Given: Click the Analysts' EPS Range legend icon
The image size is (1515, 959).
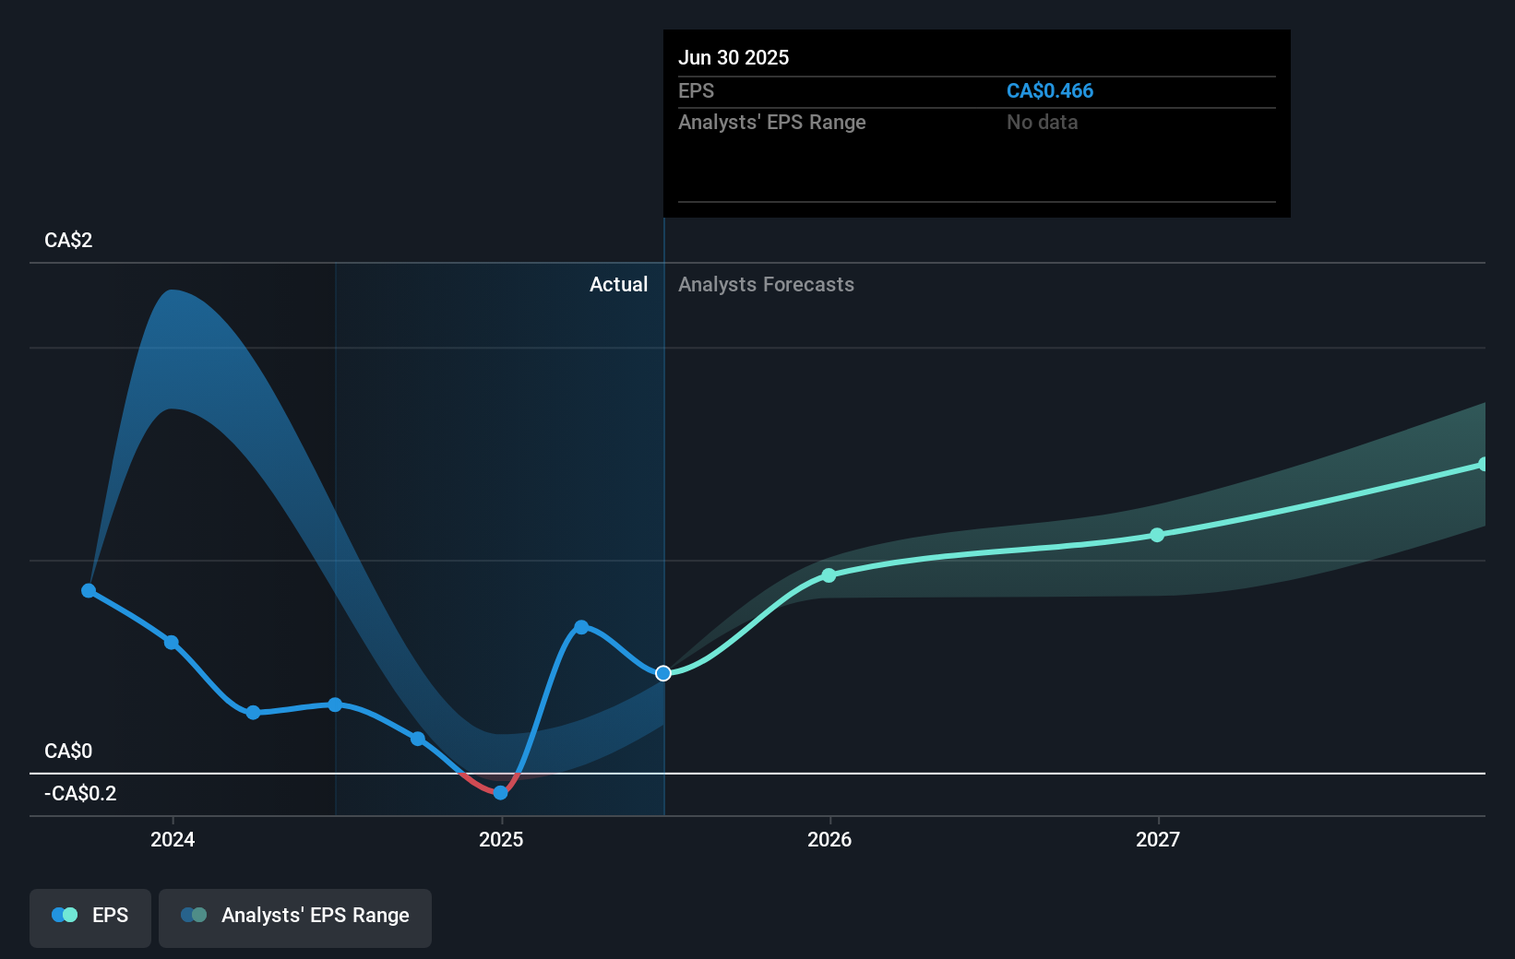Looking at the screenshot, I should (192, 915).
